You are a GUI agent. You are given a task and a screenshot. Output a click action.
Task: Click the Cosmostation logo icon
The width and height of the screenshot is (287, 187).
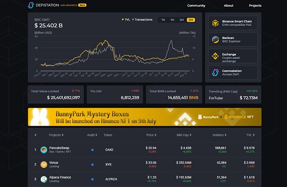point(215,73)
